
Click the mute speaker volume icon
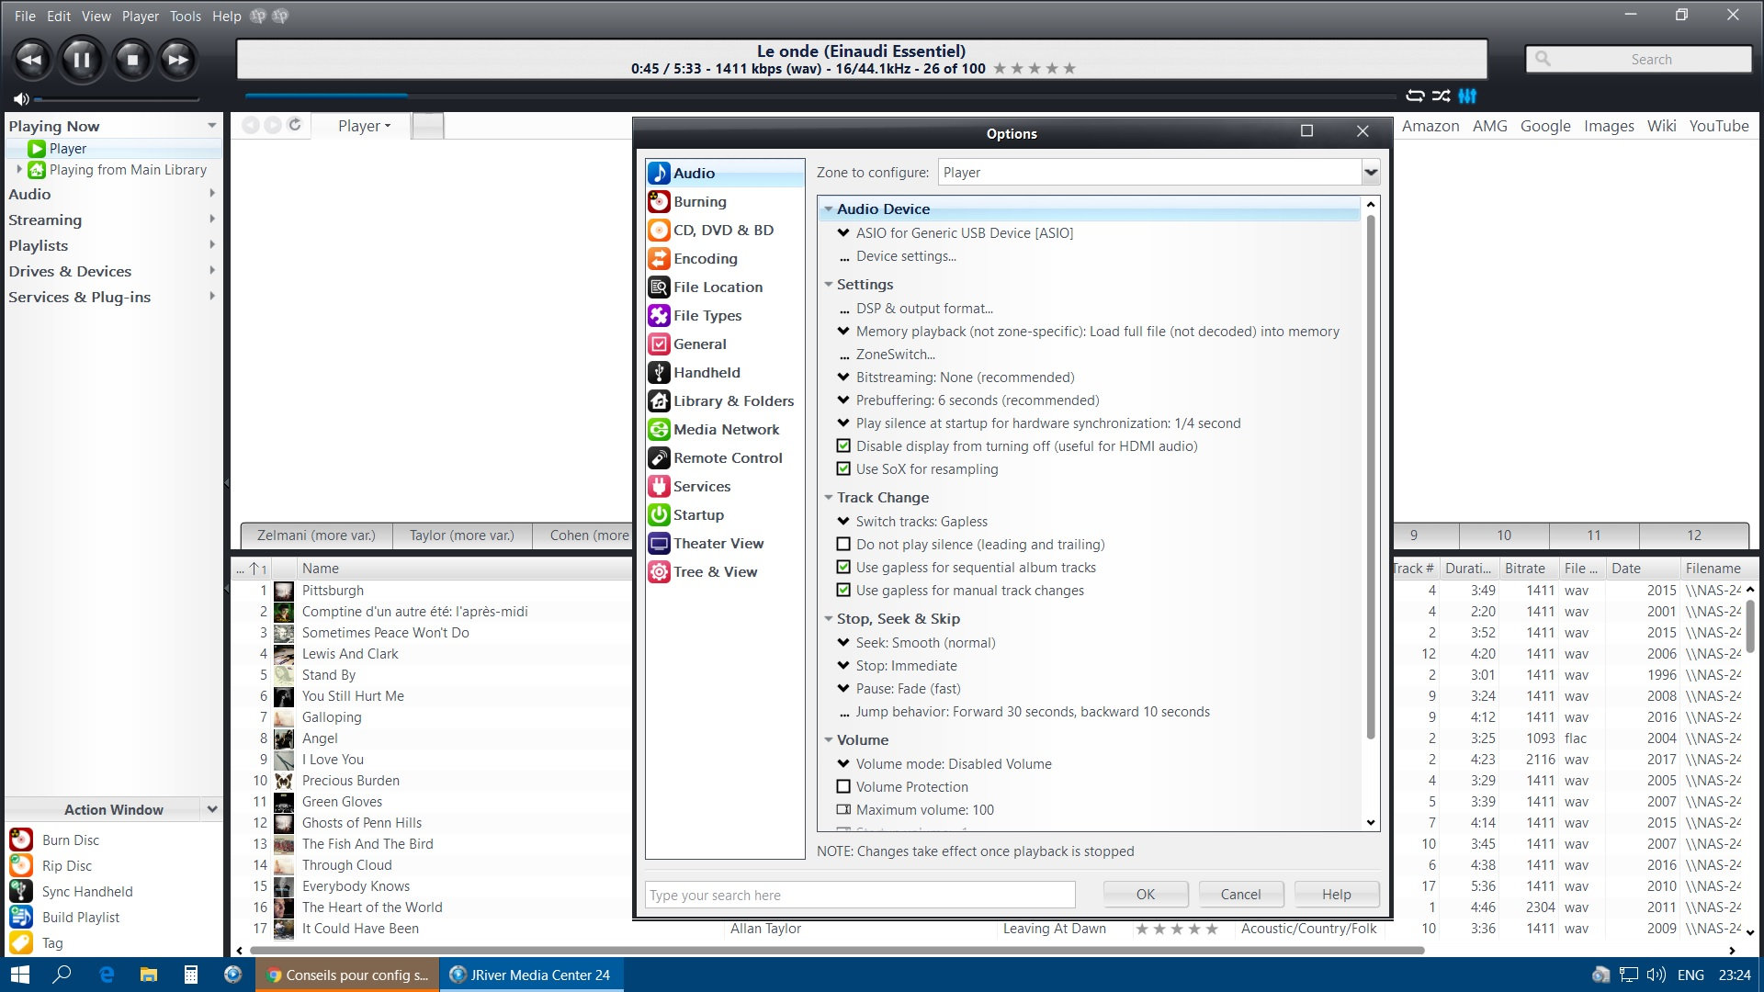pos(20,99)
